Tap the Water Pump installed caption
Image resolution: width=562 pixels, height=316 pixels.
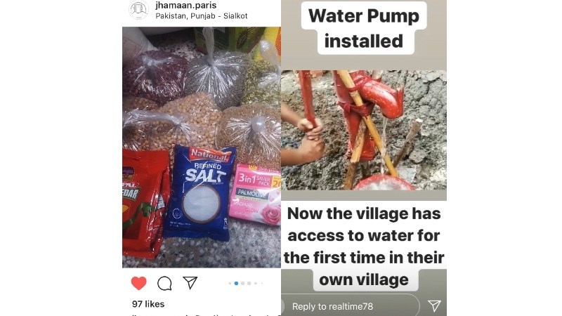point(364,28)
